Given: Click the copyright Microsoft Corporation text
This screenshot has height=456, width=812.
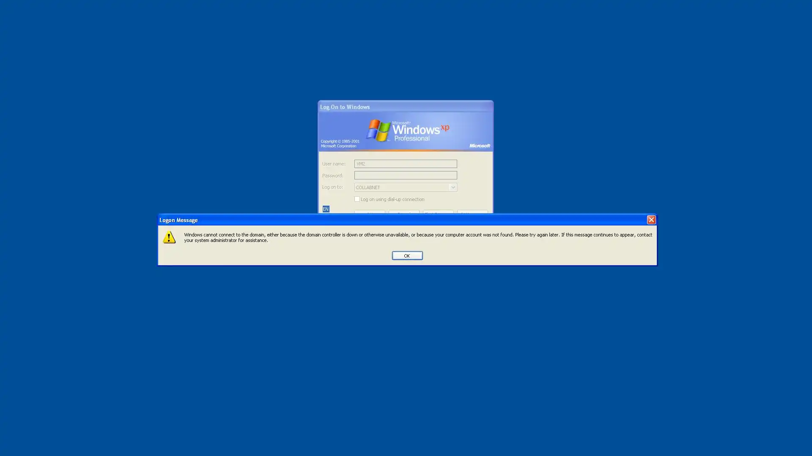Looking at the screenshot, I should tap(340, 144).
